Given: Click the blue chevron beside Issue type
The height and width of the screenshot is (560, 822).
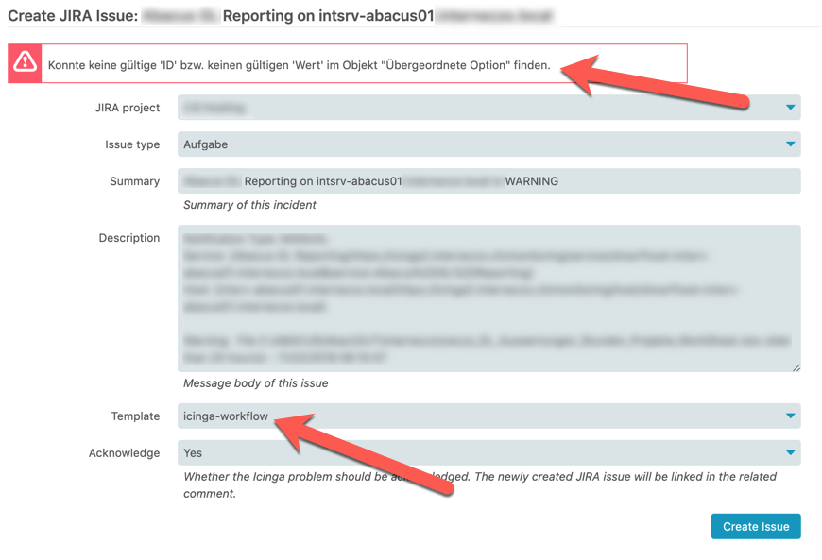Looking at the screenshot, I should point(790,144).
